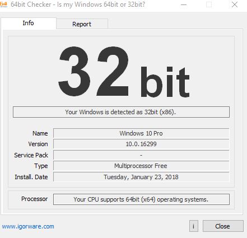Screen dimensions: 247x238
Task: Click the 64bit Checker app icon in title bar
Action: [x=3, y=4]
